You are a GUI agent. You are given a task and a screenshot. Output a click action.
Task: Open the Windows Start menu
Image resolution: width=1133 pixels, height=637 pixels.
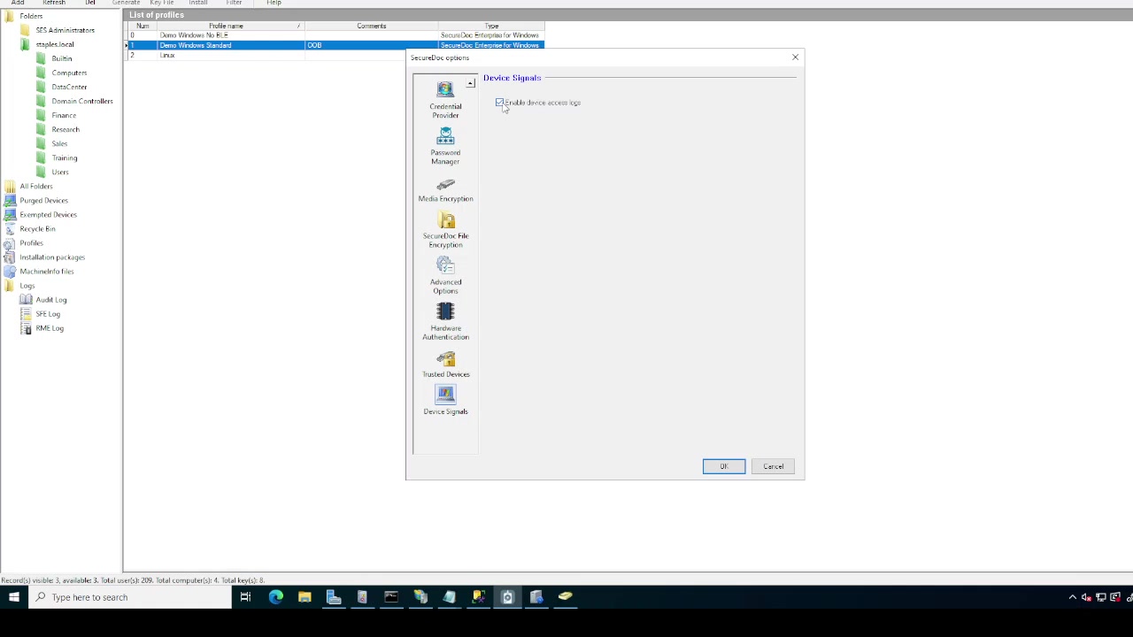[x=14, y=597]
